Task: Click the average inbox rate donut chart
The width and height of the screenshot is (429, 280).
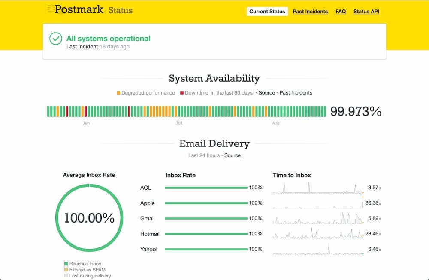Action: (x=89, y=218)
